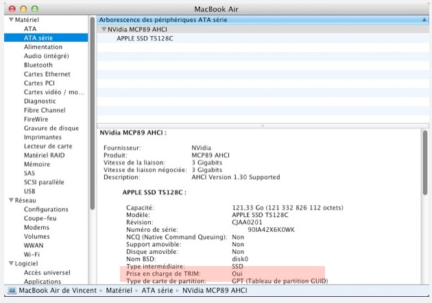The image size is (432, 303).
Task: Select SAS in the sidebar
Action: [29, 173]
